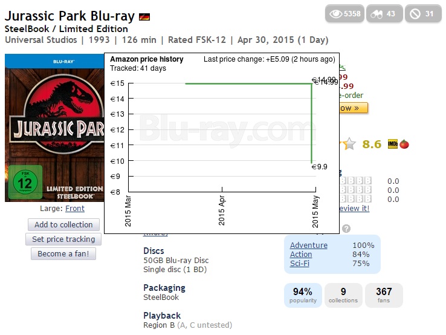Click the review it! link
The width and height of the screenshot is (446, 335).
point(354,209)
